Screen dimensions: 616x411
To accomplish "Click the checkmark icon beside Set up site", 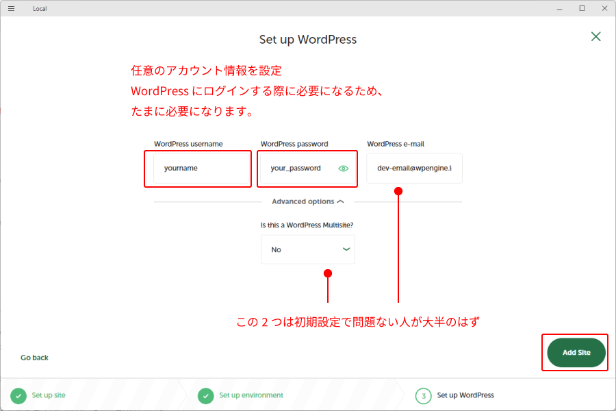I will pos(18,396).
